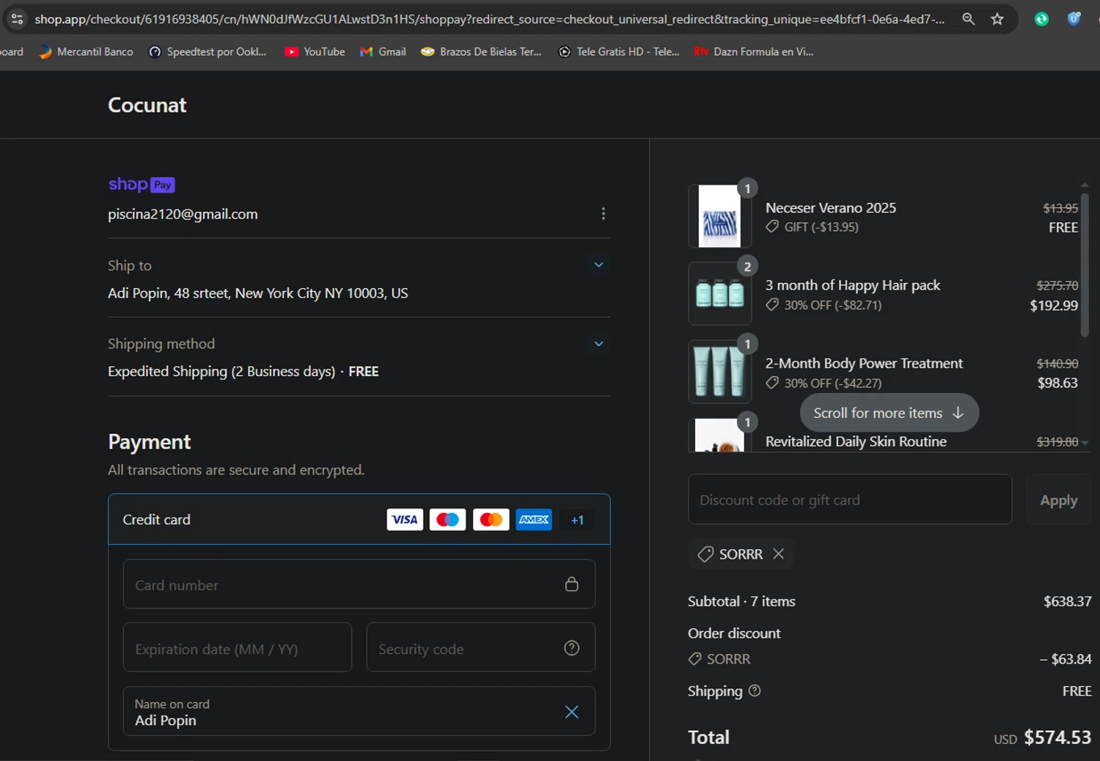Open the green circular extension icon
Viewport: 1100px width, 761px height.
1041,19
